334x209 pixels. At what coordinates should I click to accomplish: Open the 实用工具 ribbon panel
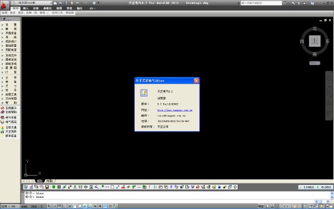57,13
